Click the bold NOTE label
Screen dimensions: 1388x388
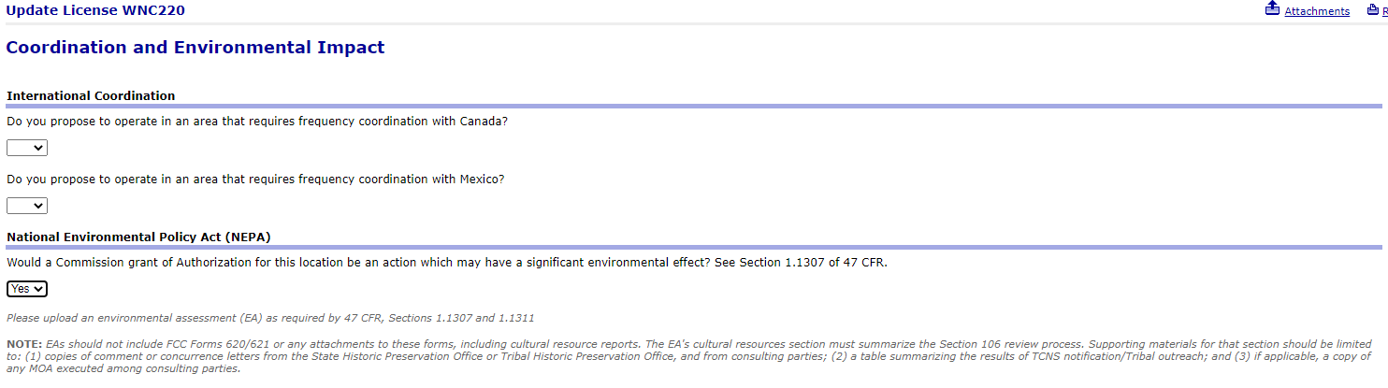[x=23, y=344]
